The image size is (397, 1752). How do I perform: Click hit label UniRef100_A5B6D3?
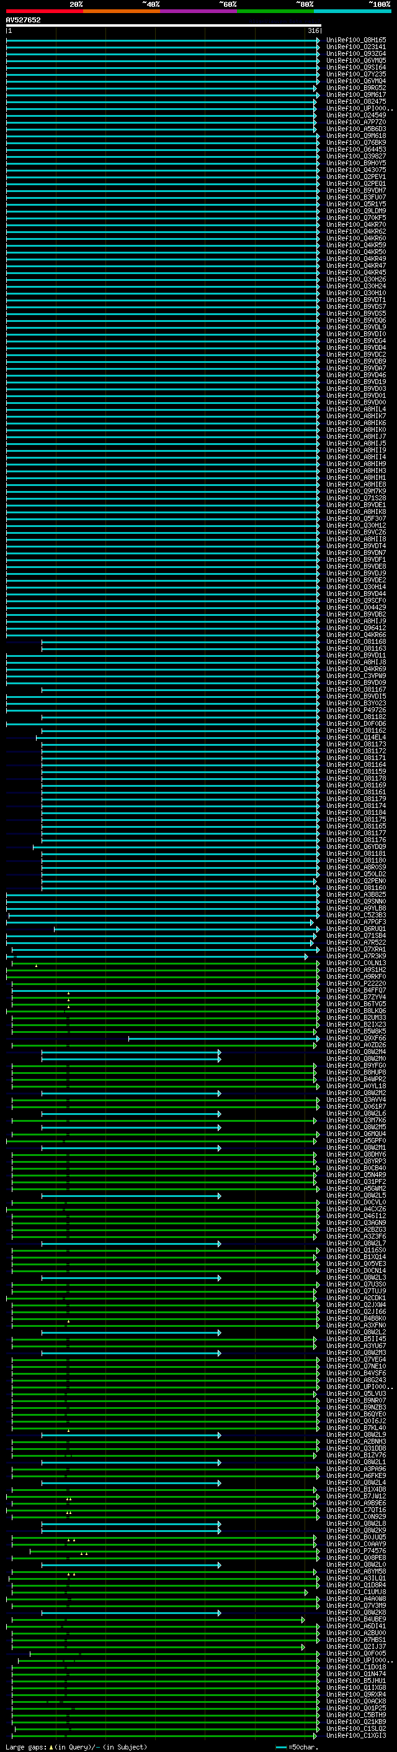[356, 129]
